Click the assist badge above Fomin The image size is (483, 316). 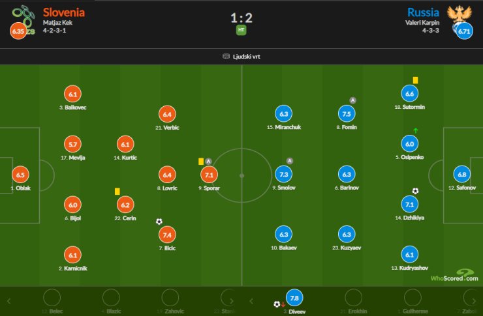click(x=352, y=100)
